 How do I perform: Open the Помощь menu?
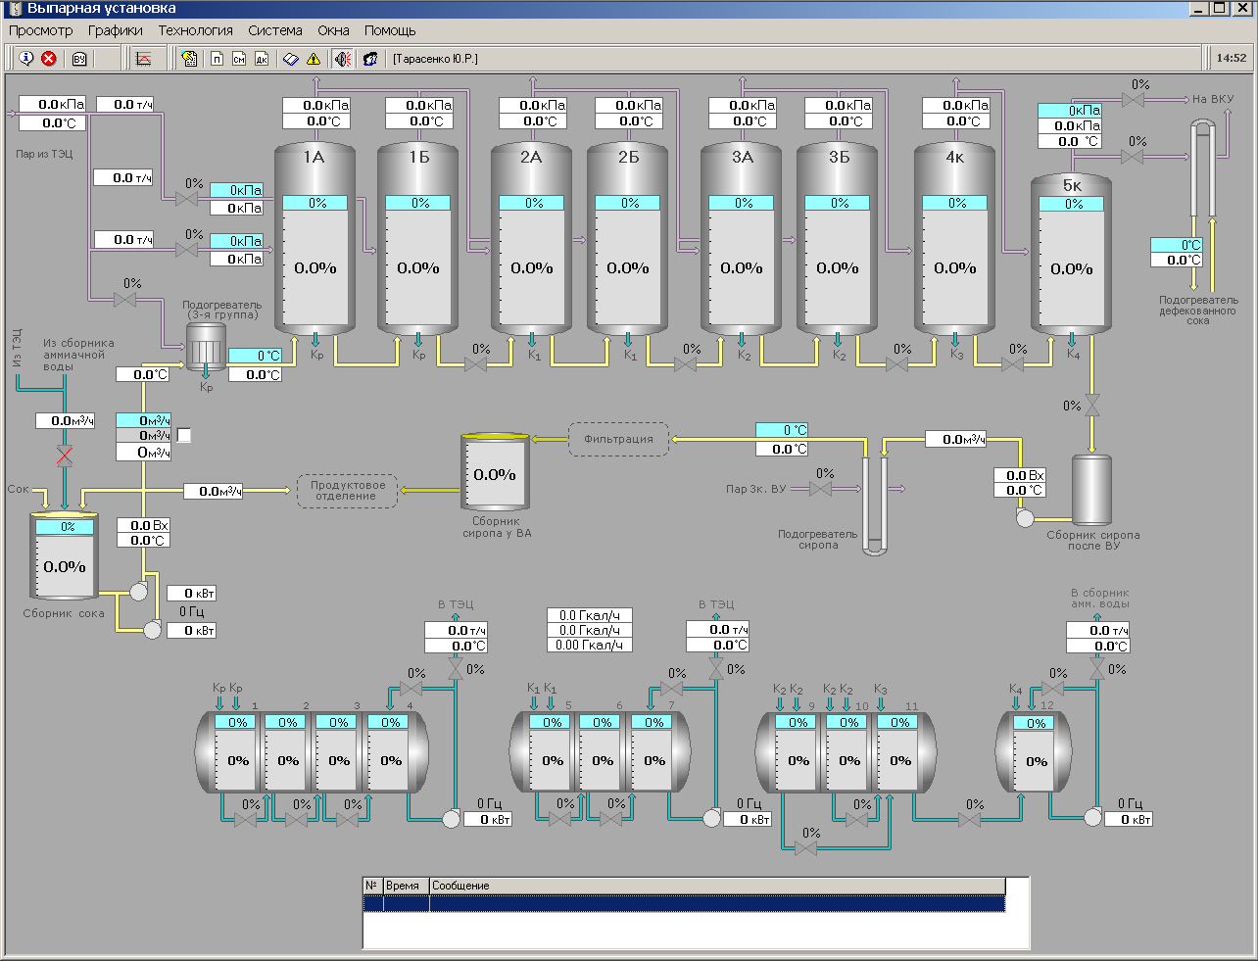coord(390,30)
